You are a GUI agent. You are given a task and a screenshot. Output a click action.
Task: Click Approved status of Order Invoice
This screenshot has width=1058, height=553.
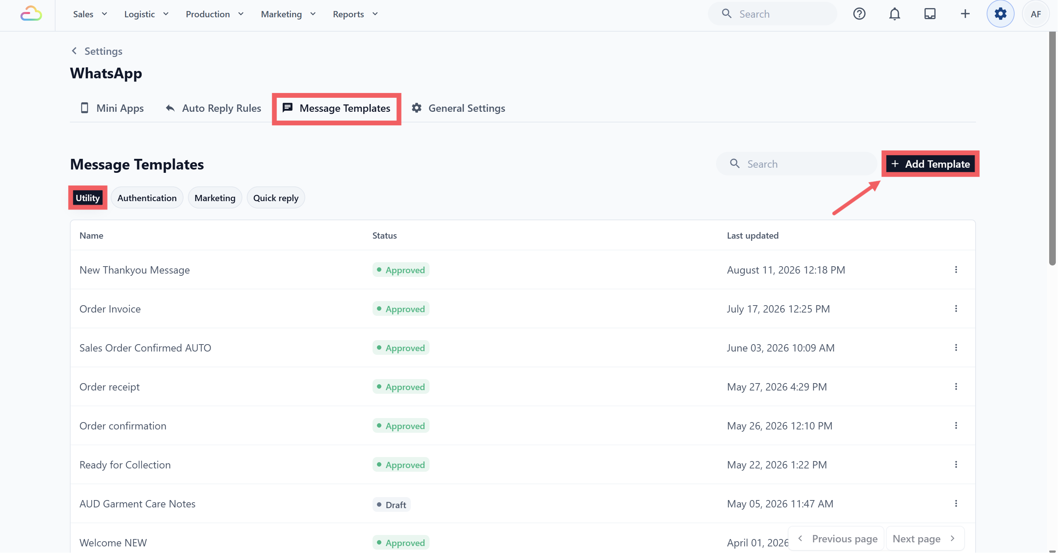400,309
